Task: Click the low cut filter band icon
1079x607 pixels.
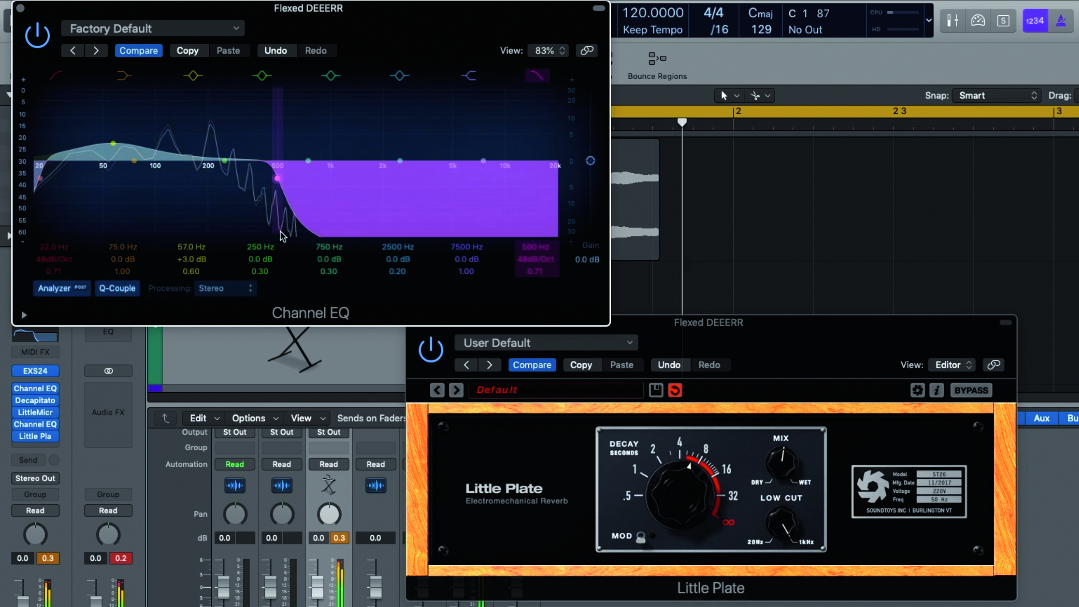Action: tap(56, 76)
